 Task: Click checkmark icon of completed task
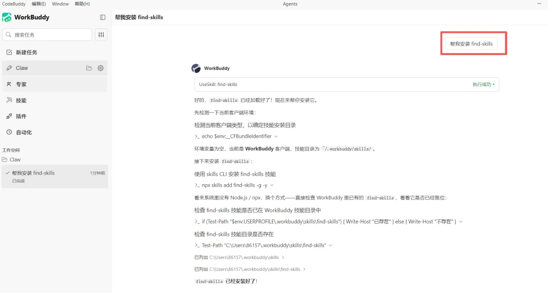[7, 173]
